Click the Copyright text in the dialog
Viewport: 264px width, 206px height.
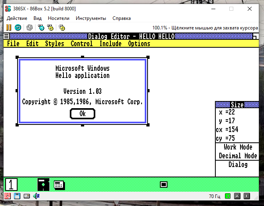82,102
